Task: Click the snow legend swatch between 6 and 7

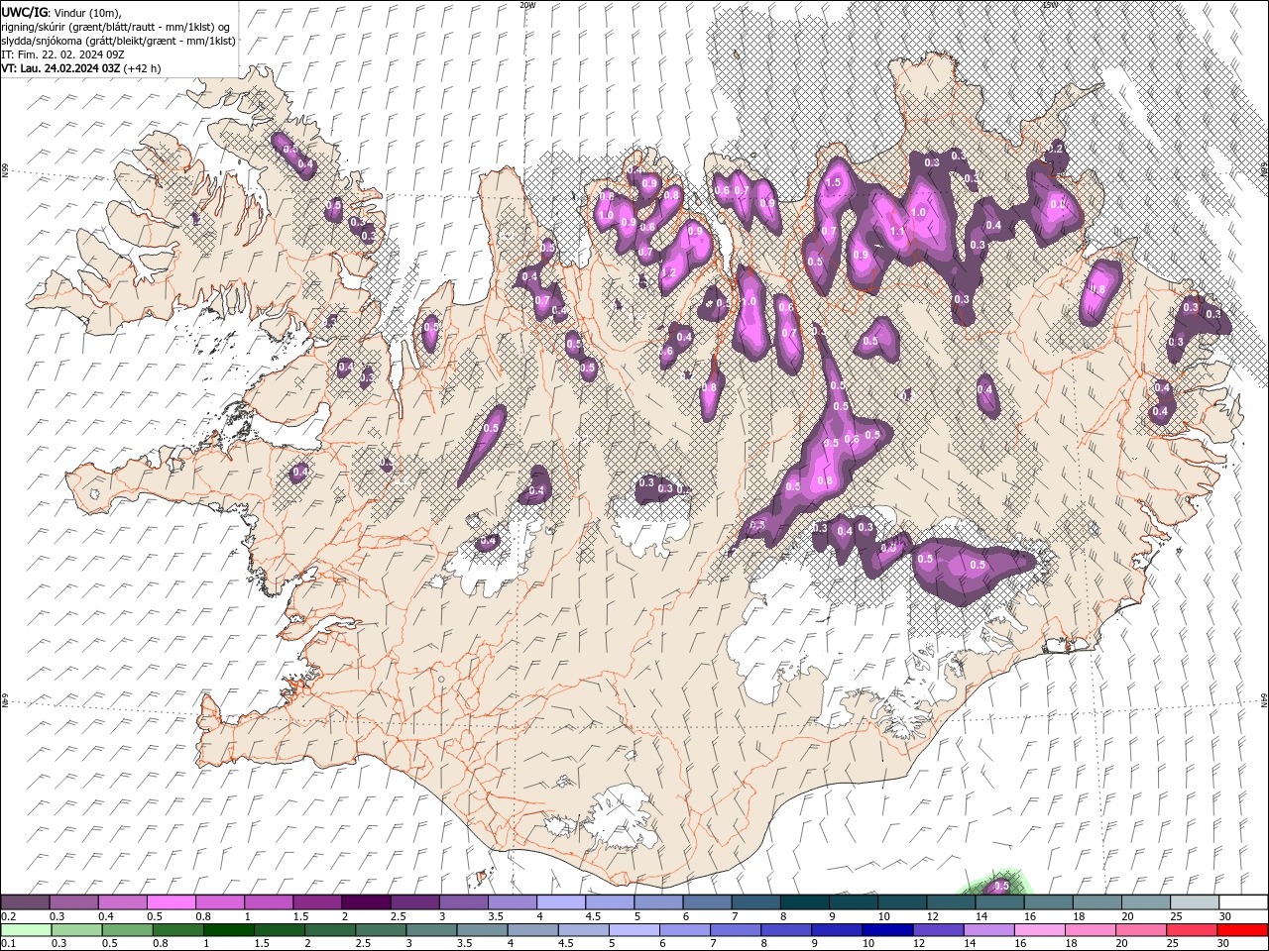Action: pyautogui.click(x=707, y=902)
